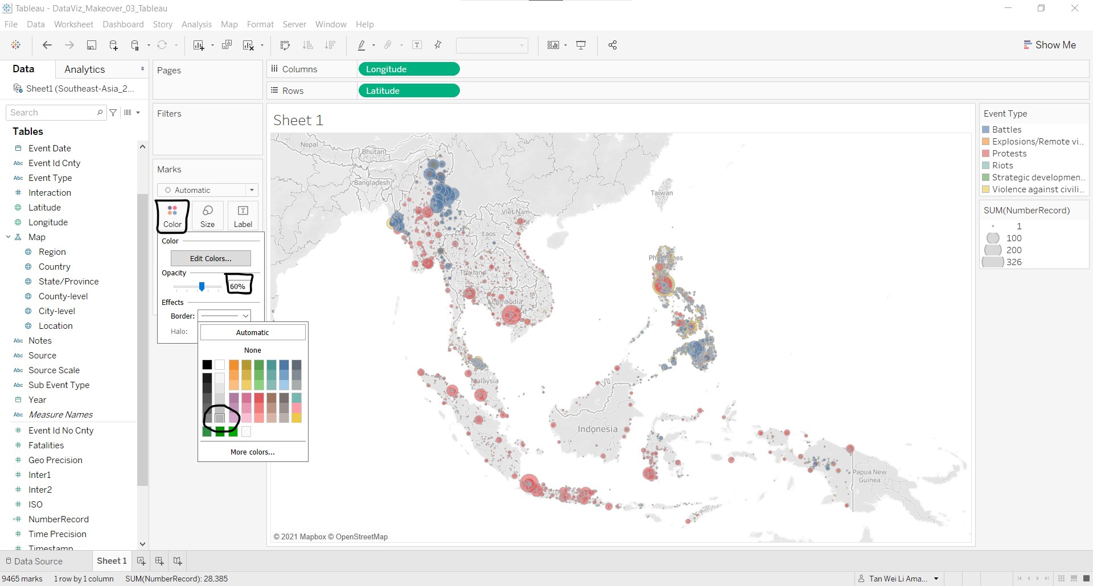Screen dimensions: 1093x586
Task: Collapse the Map hierarchy in Tables
Action: (x=9, y=237)
